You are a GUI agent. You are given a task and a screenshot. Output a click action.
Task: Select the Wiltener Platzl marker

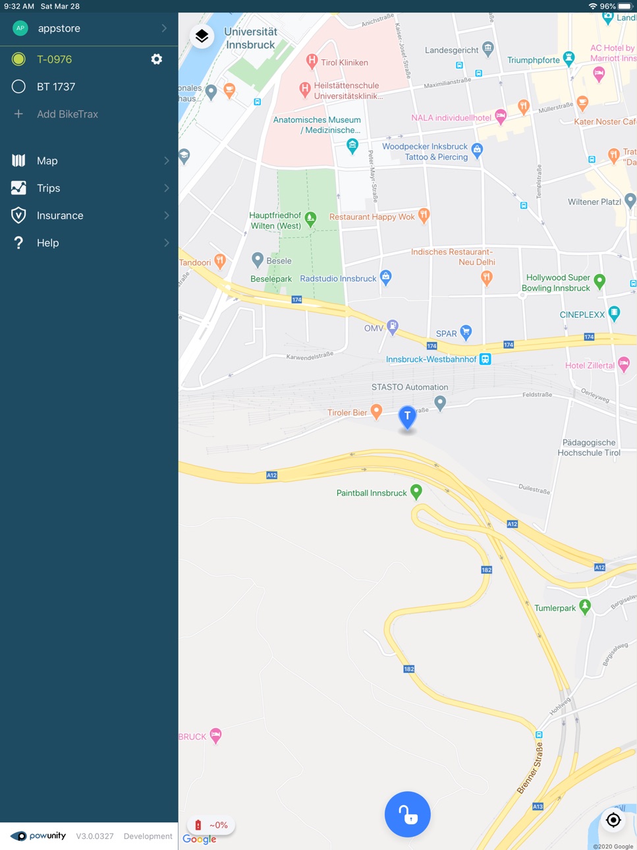pos(630,200)
